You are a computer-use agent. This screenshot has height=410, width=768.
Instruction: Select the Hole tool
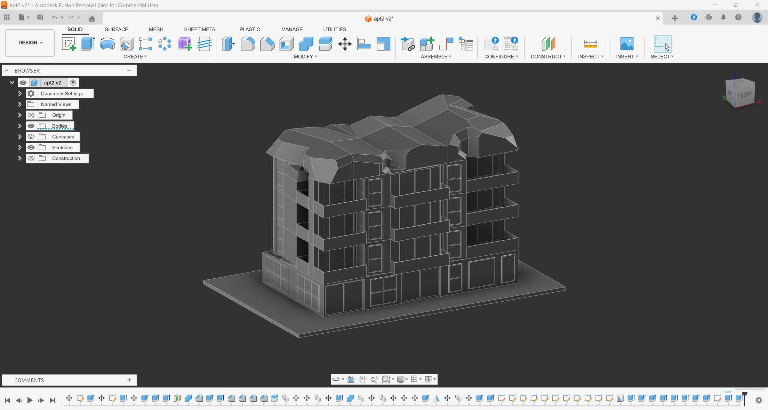(127, 44)
